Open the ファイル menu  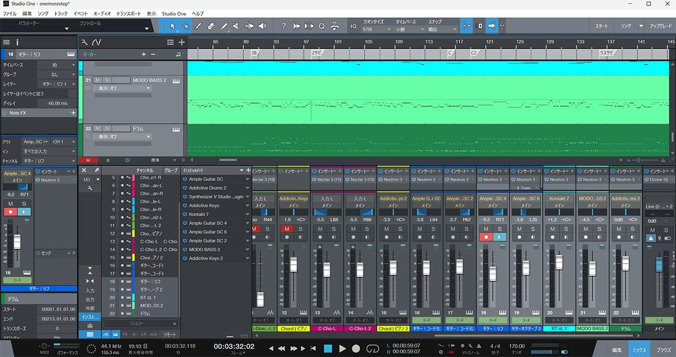click(10, 13)
